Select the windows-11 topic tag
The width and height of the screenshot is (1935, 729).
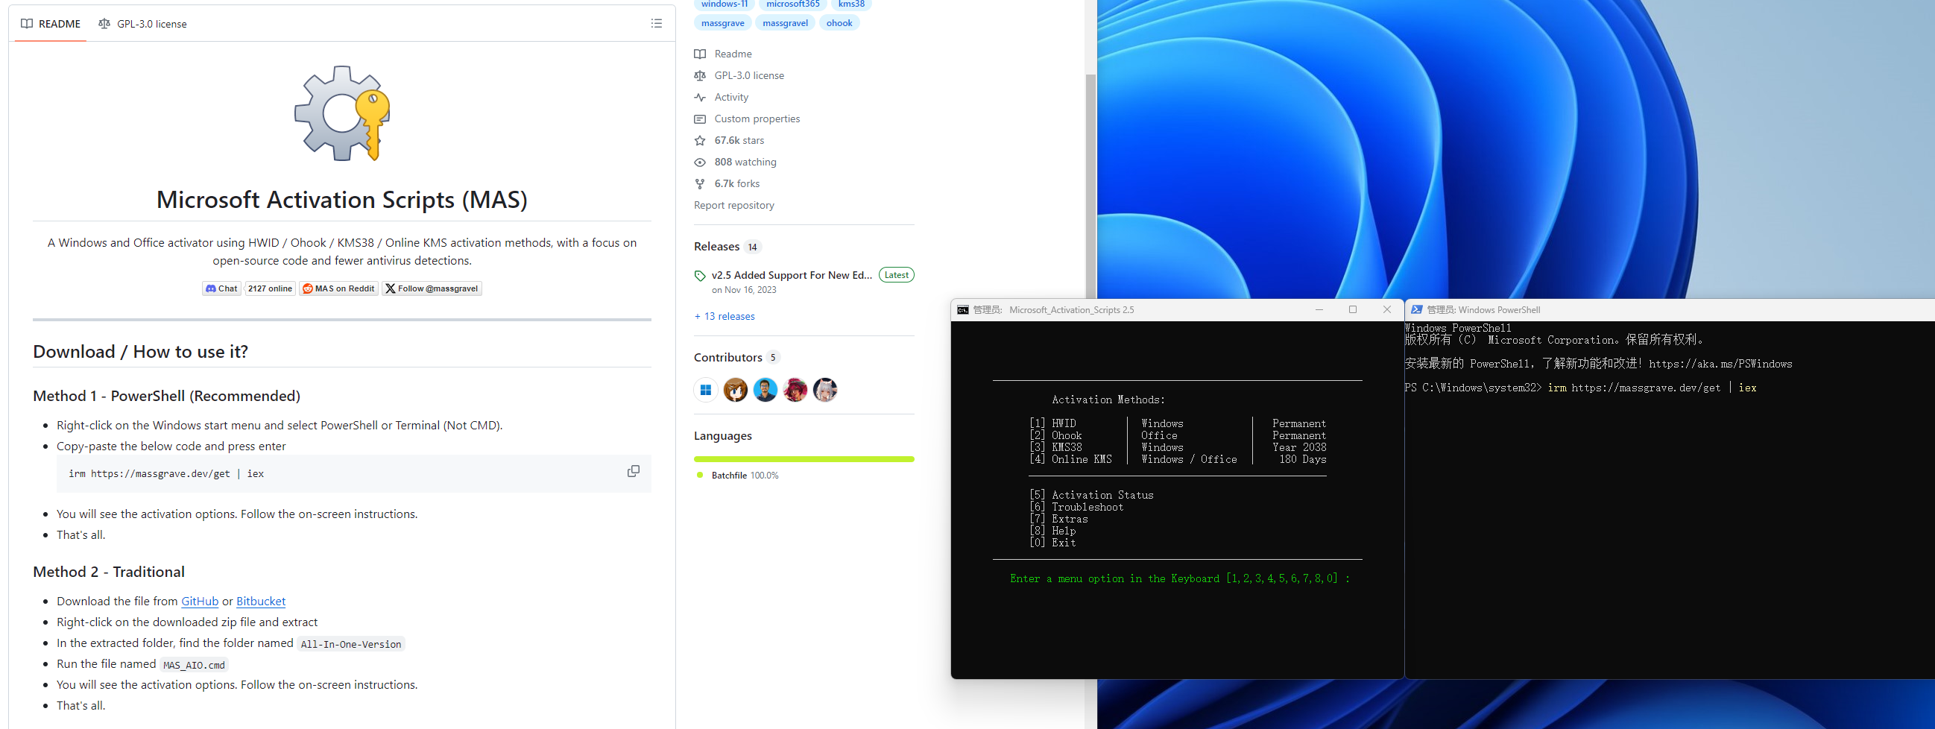click(x=724, y=4)
